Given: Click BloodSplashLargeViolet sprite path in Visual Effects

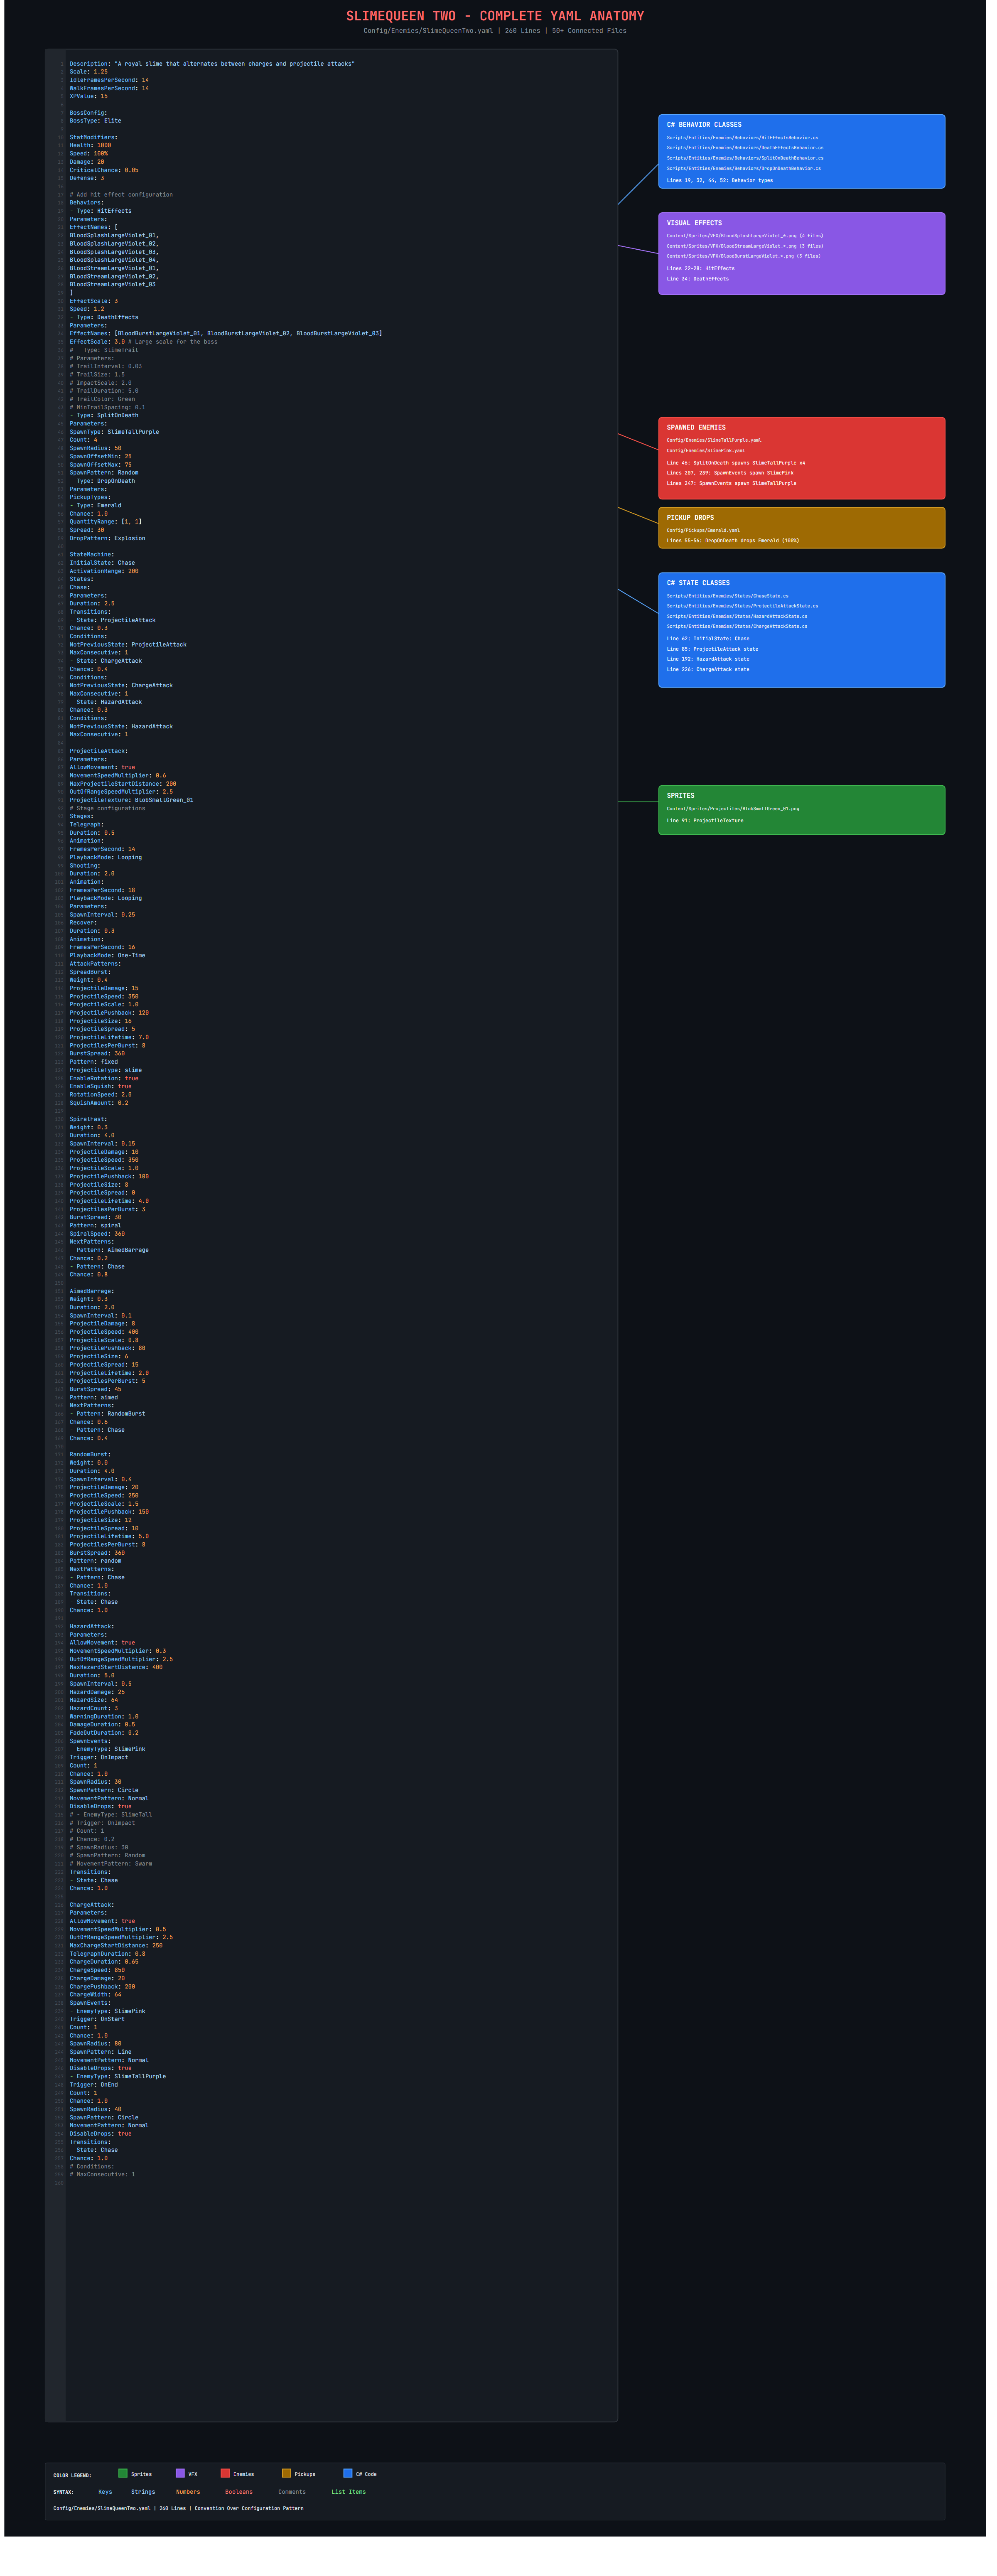Looking at the screenshot, I should tap(745, 236).
